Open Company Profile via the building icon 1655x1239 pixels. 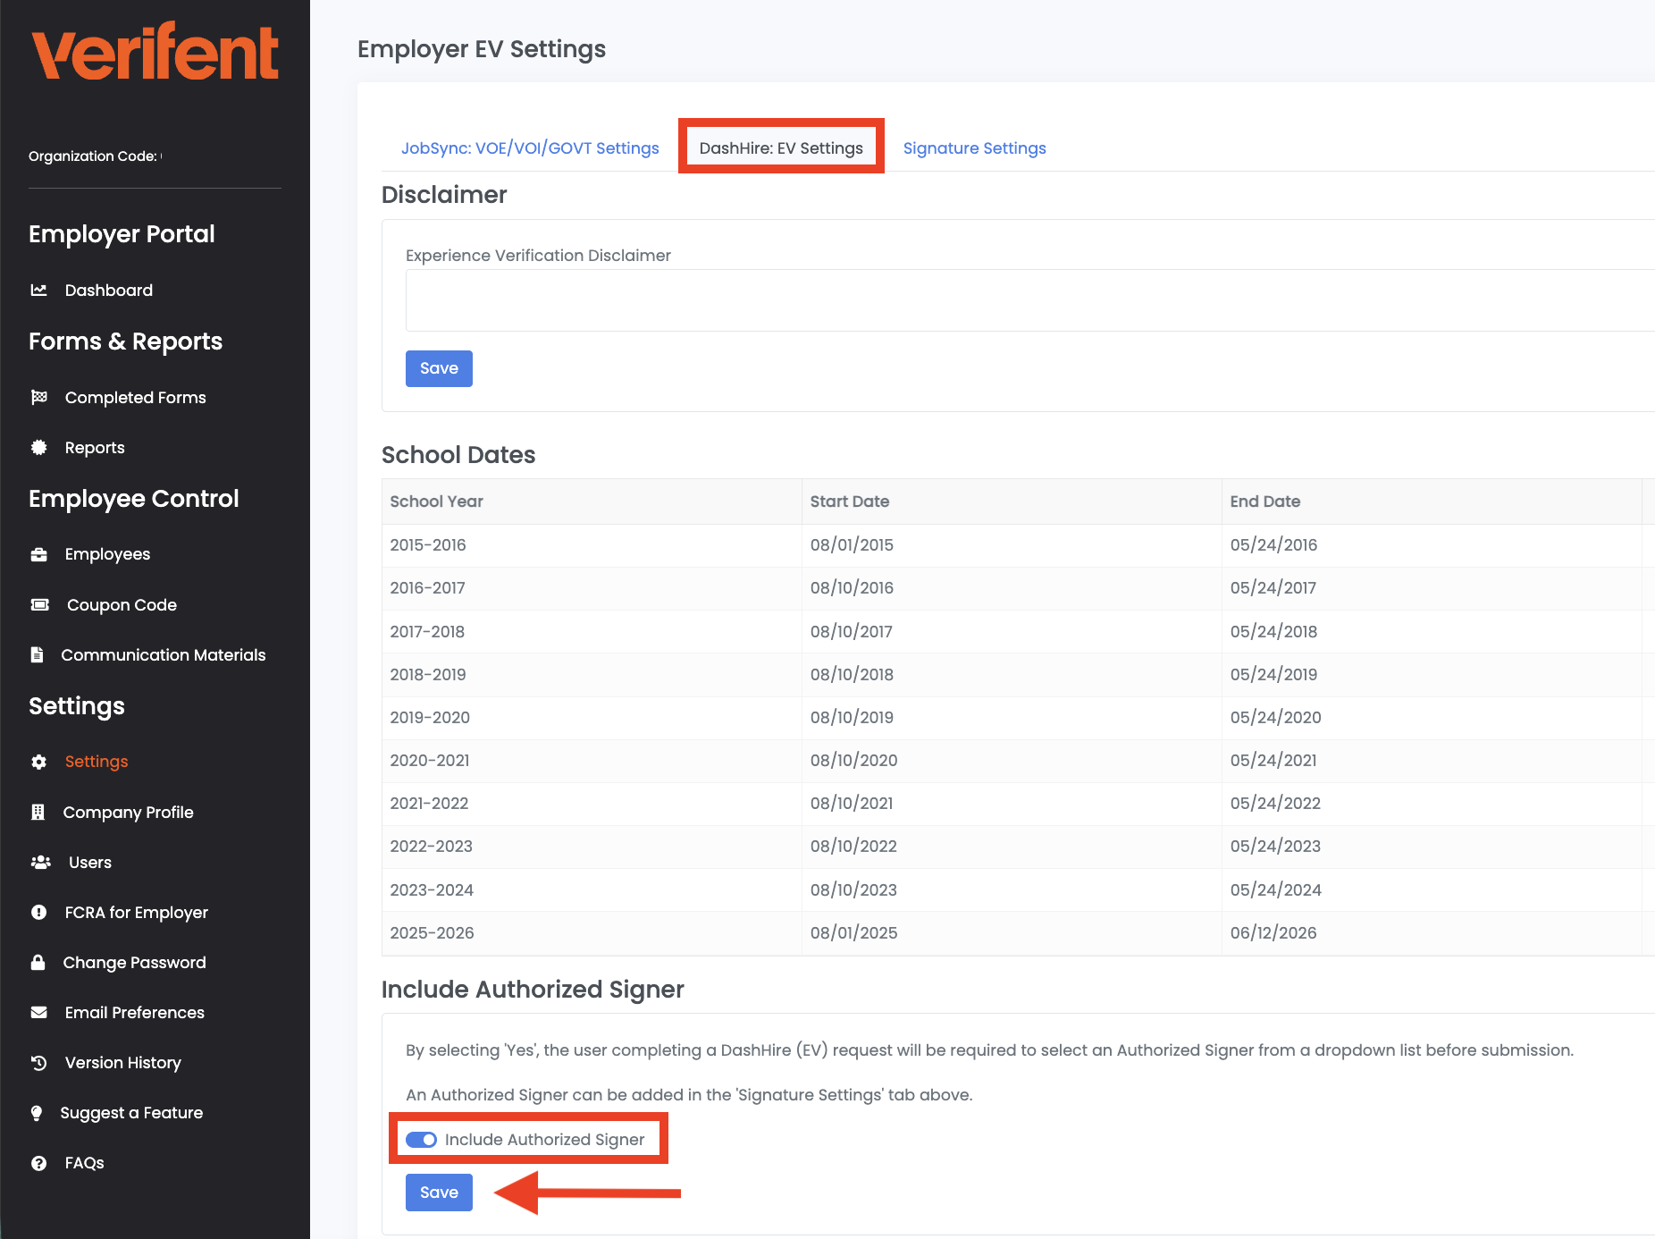click(x=38, y=812)
